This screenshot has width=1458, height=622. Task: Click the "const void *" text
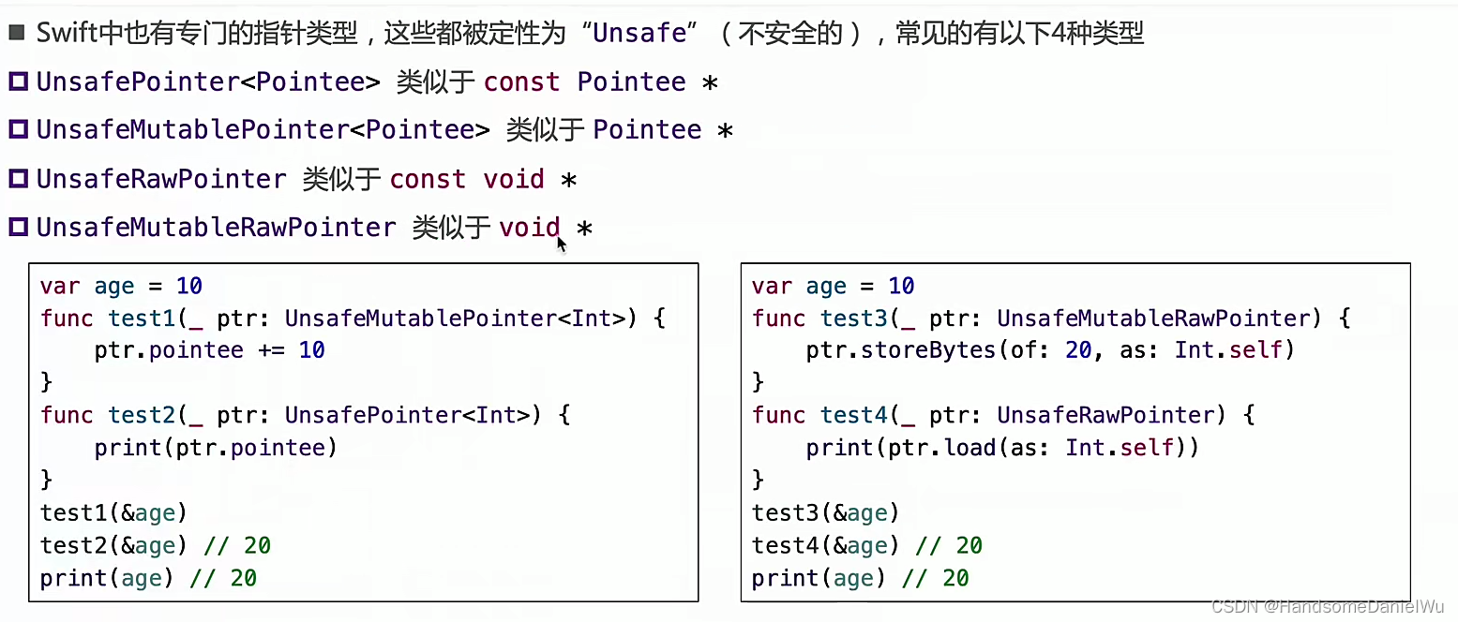pyautogui.click(x=483, y=179)
